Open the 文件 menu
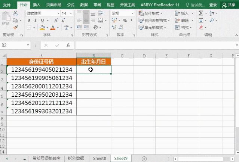Screen dimensions: 239x162 pyautogui.click(x=7, y=5)
